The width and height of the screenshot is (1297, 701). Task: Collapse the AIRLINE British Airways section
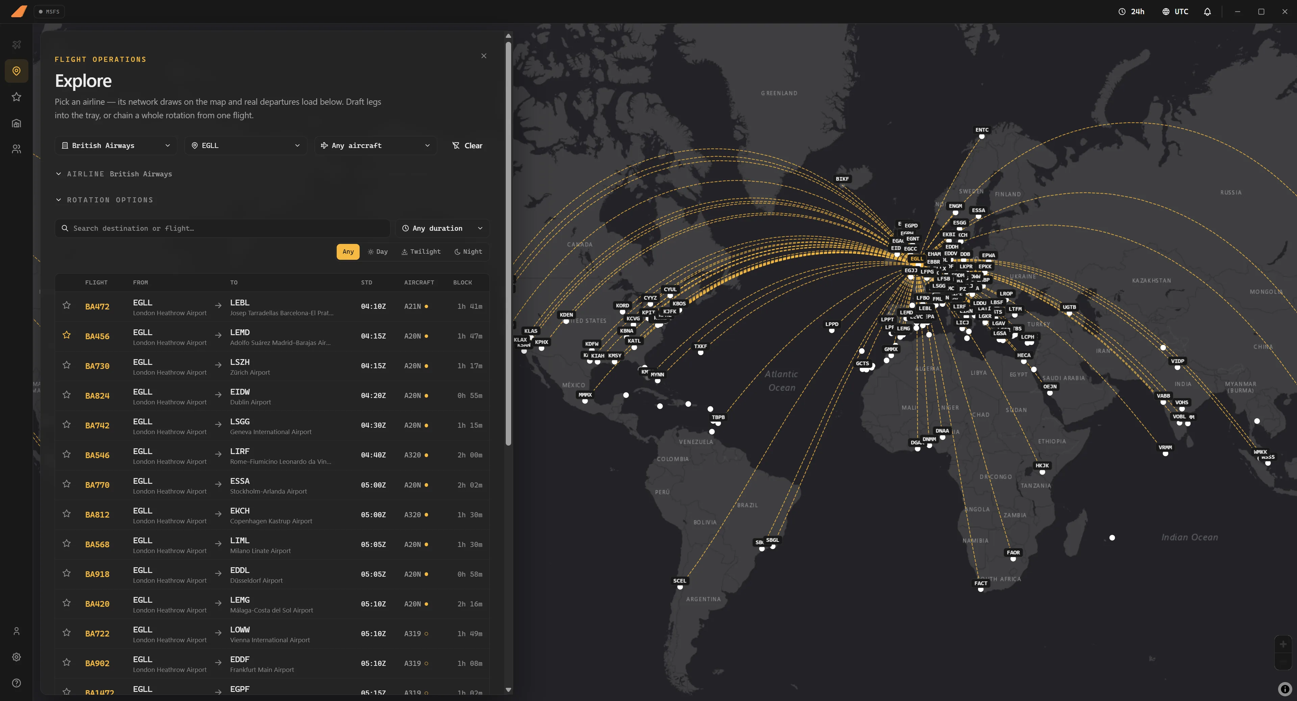pos(114,174)
